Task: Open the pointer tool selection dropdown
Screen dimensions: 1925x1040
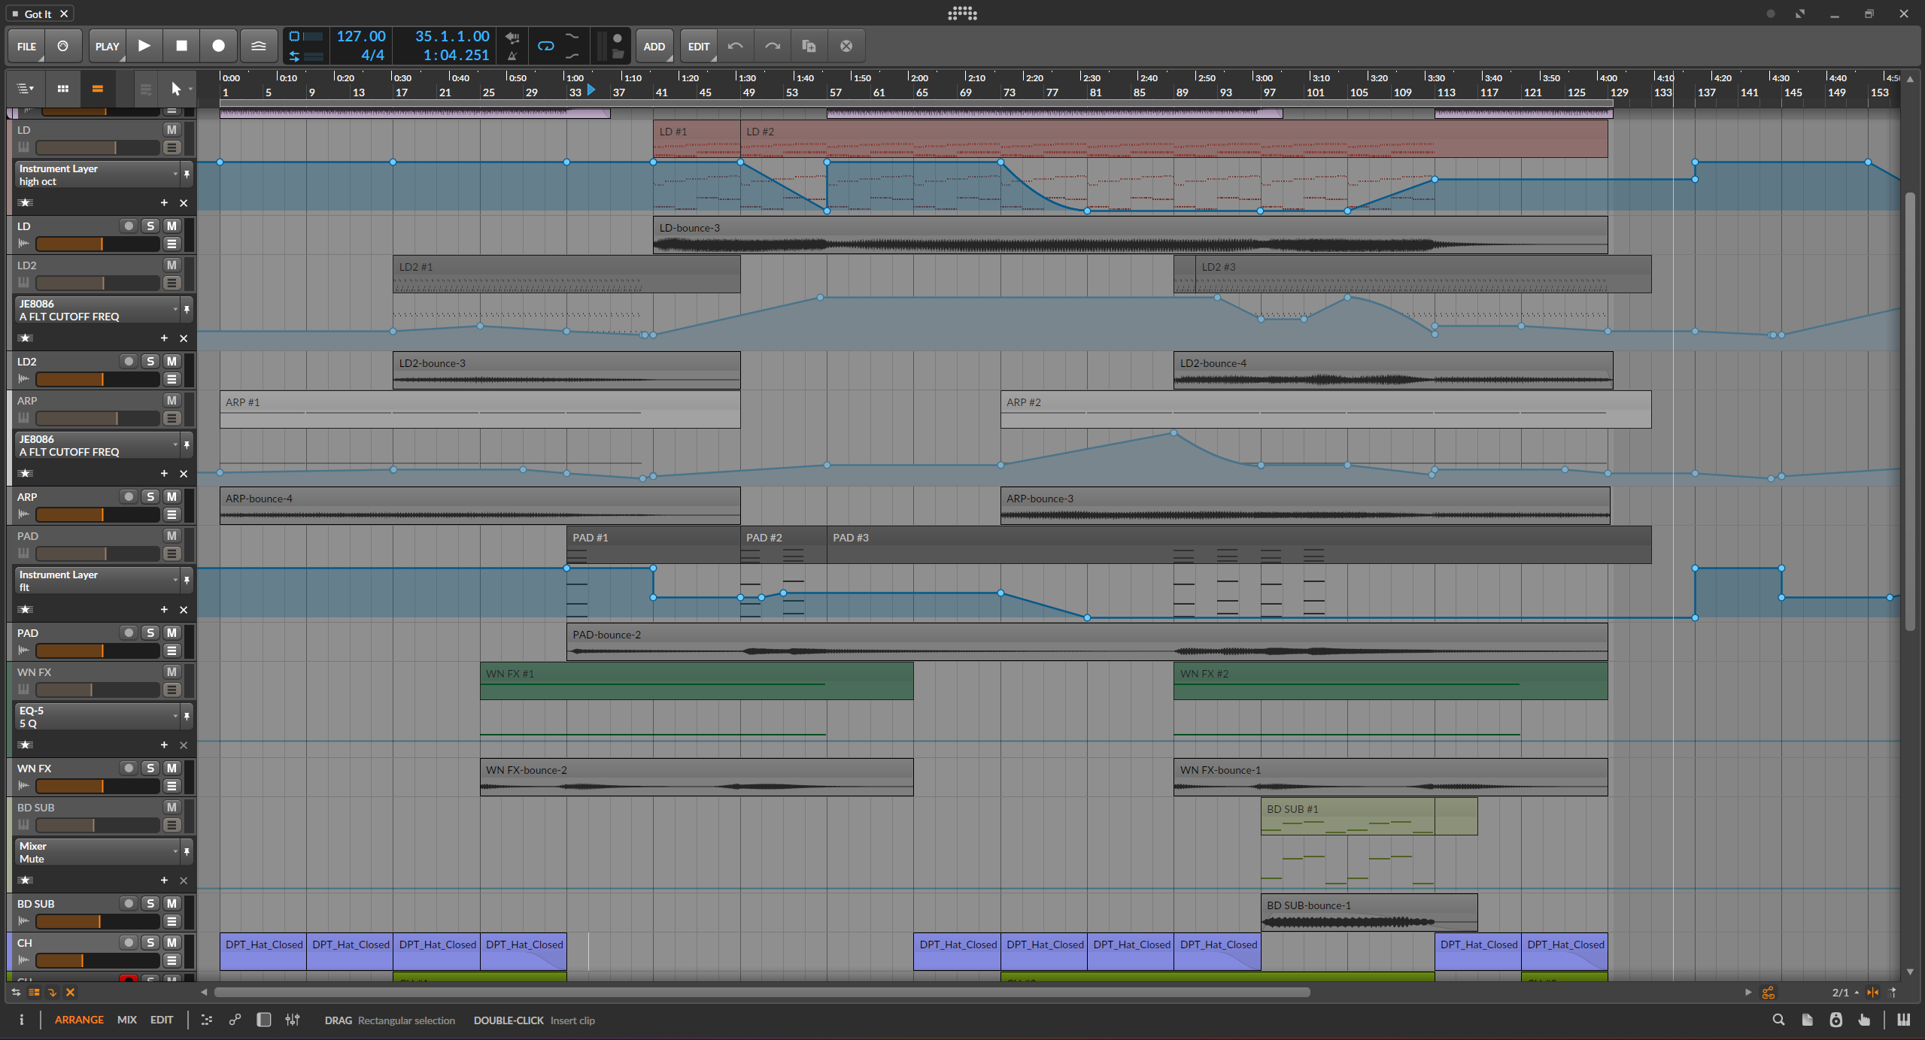Action: (190, 89)
